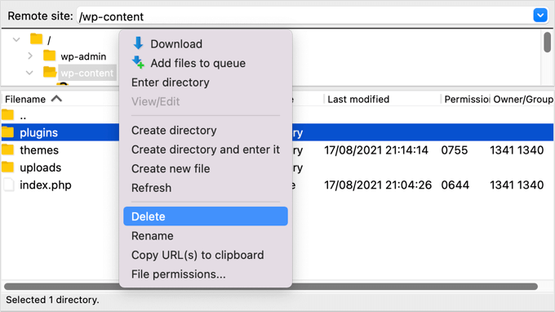Click the Remote site path input field
The height and width of the screenshot is (312, 555).
304,16
